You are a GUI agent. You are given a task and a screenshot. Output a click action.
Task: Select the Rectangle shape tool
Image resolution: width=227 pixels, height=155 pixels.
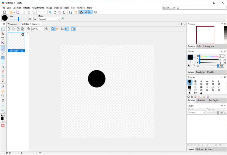click(x=3, y=58)
